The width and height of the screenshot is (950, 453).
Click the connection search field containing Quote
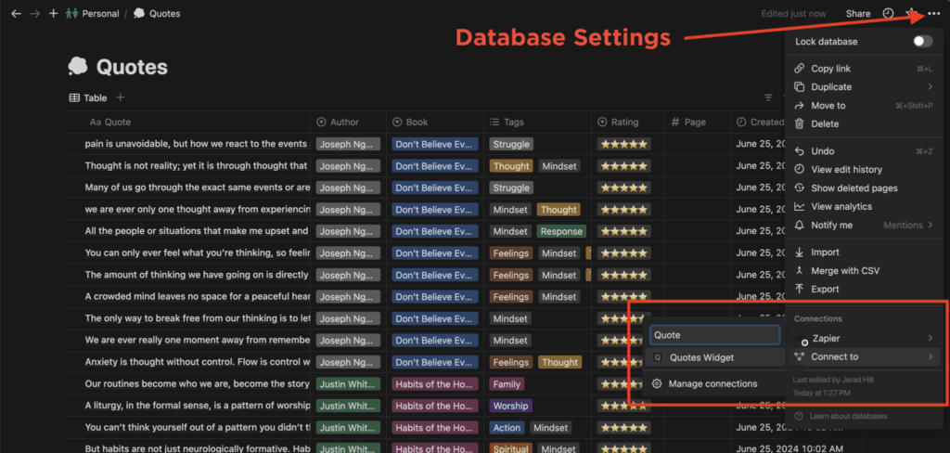click(x=713, y=336)
